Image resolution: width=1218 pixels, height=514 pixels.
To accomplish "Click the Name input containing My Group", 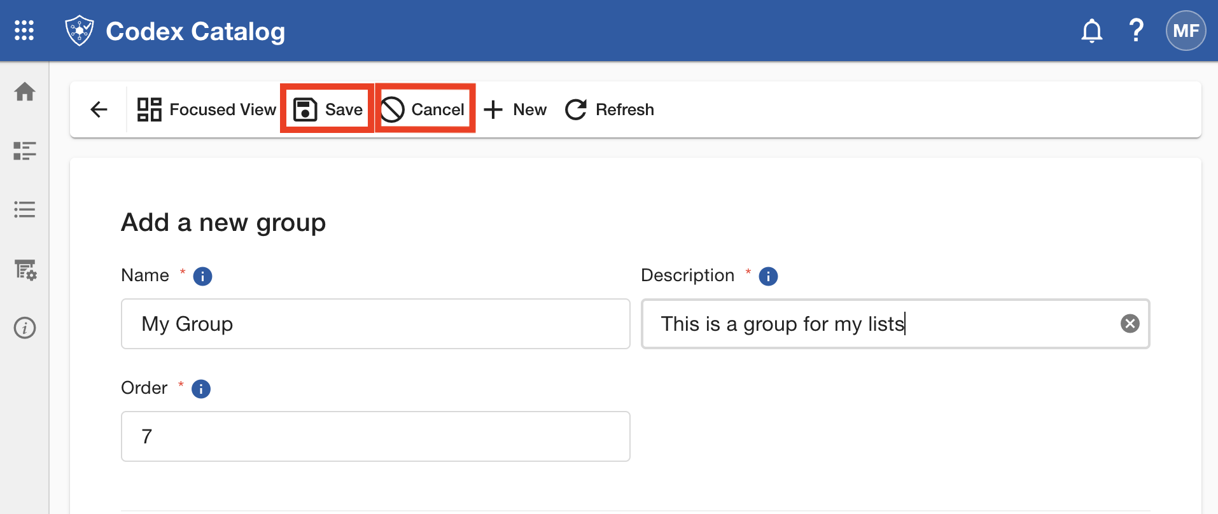I will 375,324.
